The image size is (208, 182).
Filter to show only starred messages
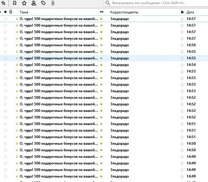click(x=24, y=3)
